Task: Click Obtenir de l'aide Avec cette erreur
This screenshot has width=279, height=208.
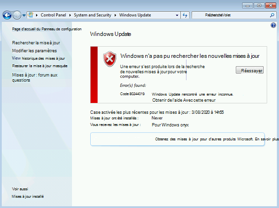Action: pos(184,100)
